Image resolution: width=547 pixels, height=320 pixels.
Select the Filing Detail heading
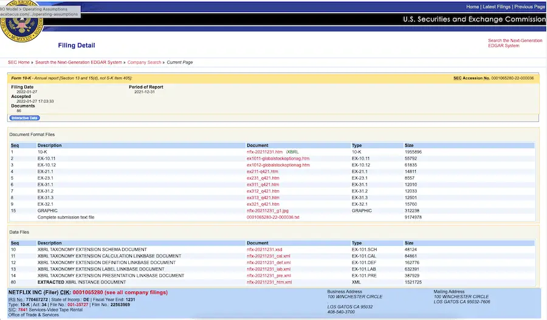click(x=77, y=46)
